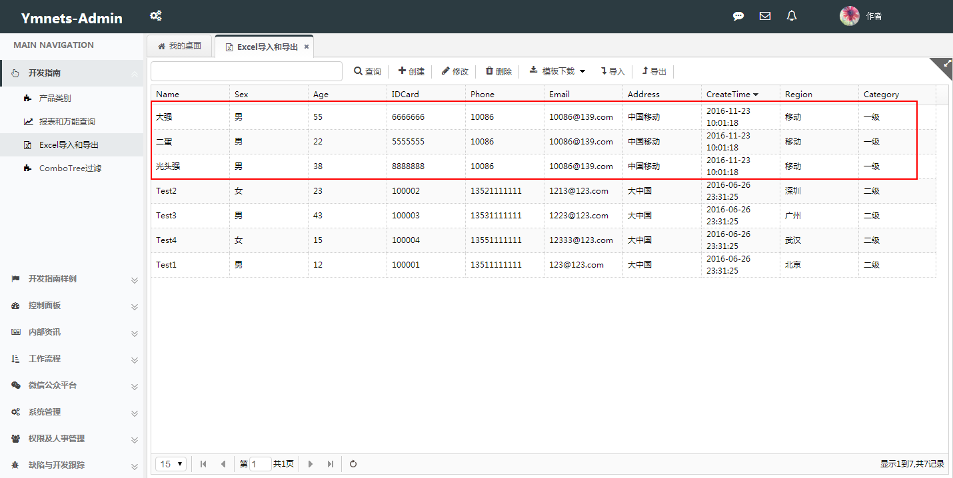Screen dimensions: 953x478
Task: Click the search text input field
Action: click(247, 71)
